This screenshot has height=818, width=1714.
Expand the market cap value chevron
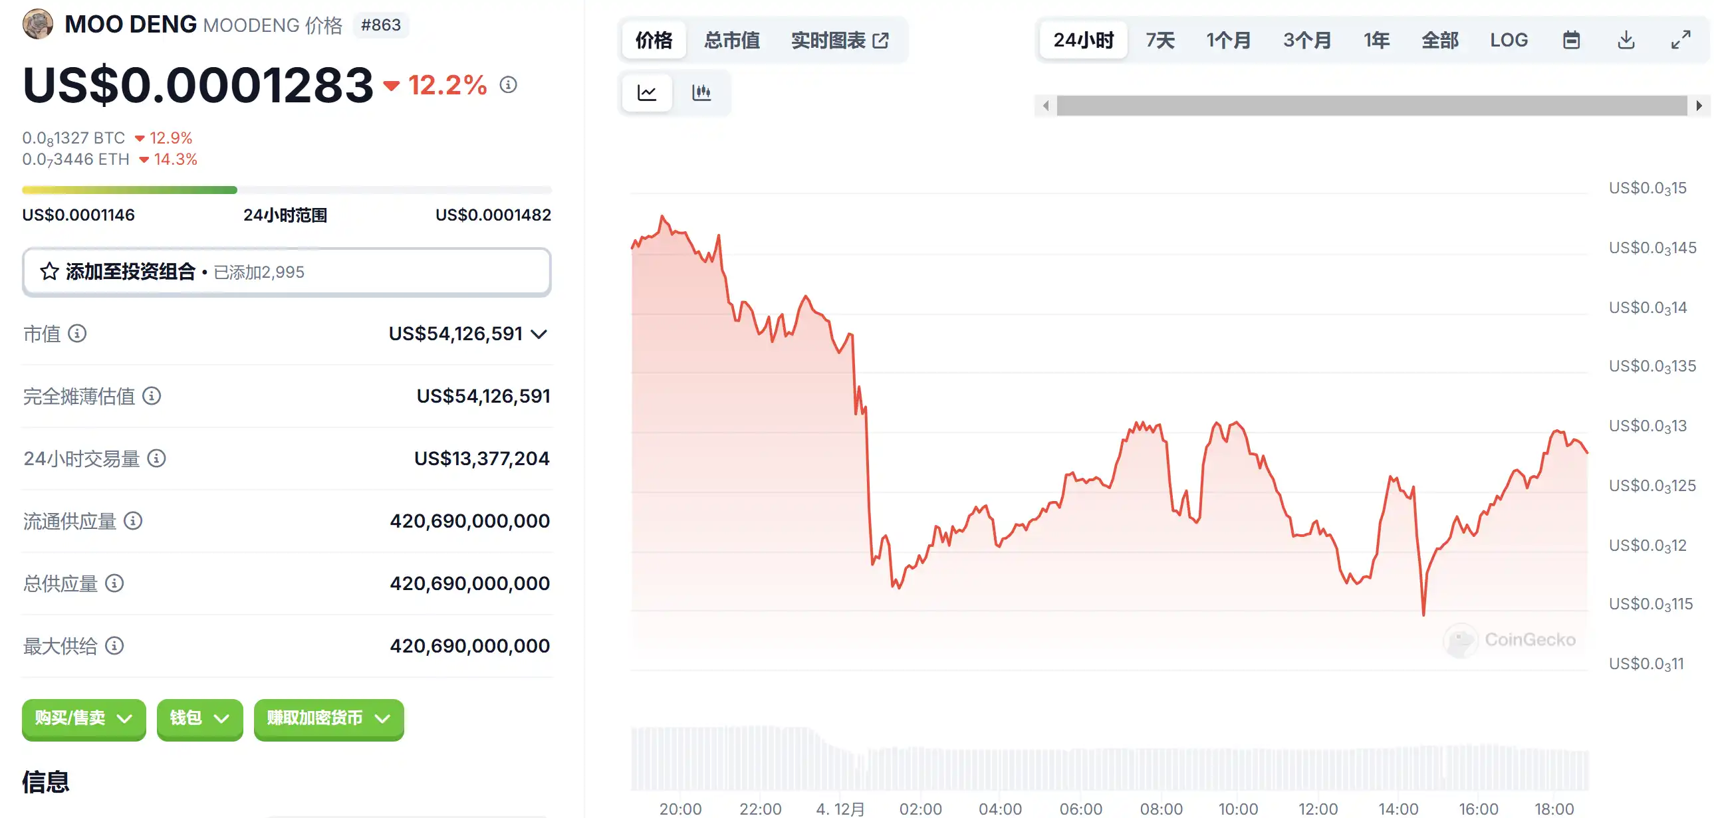[540, 334]
